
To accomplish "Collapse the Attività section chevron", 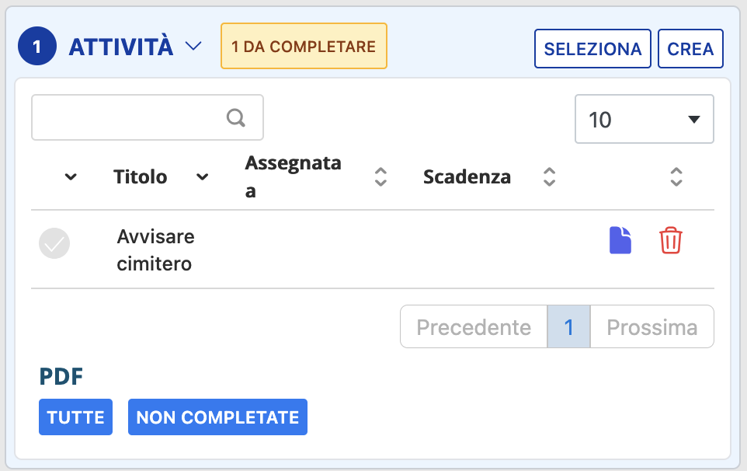I will coord(193,47).
